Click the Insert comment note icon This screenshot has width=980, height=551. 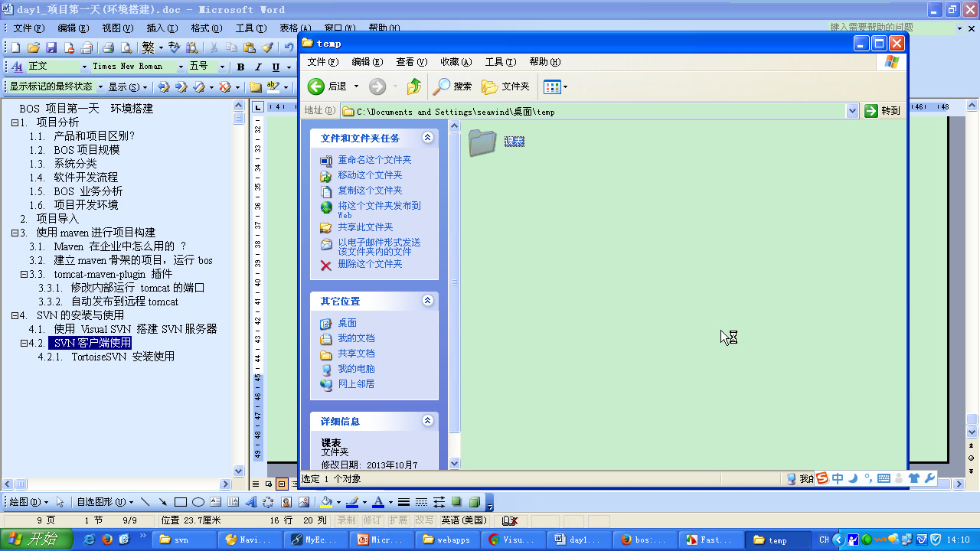[x=256, y=87]
